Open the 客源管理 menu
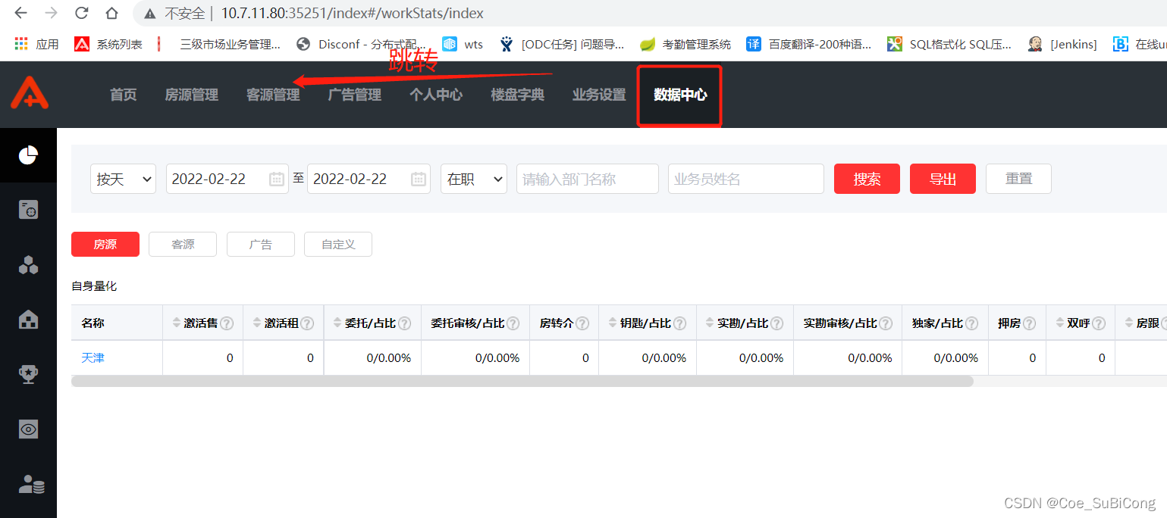Image resolution: width=1167 pixels, height=518 pixels. coord(273,95)
